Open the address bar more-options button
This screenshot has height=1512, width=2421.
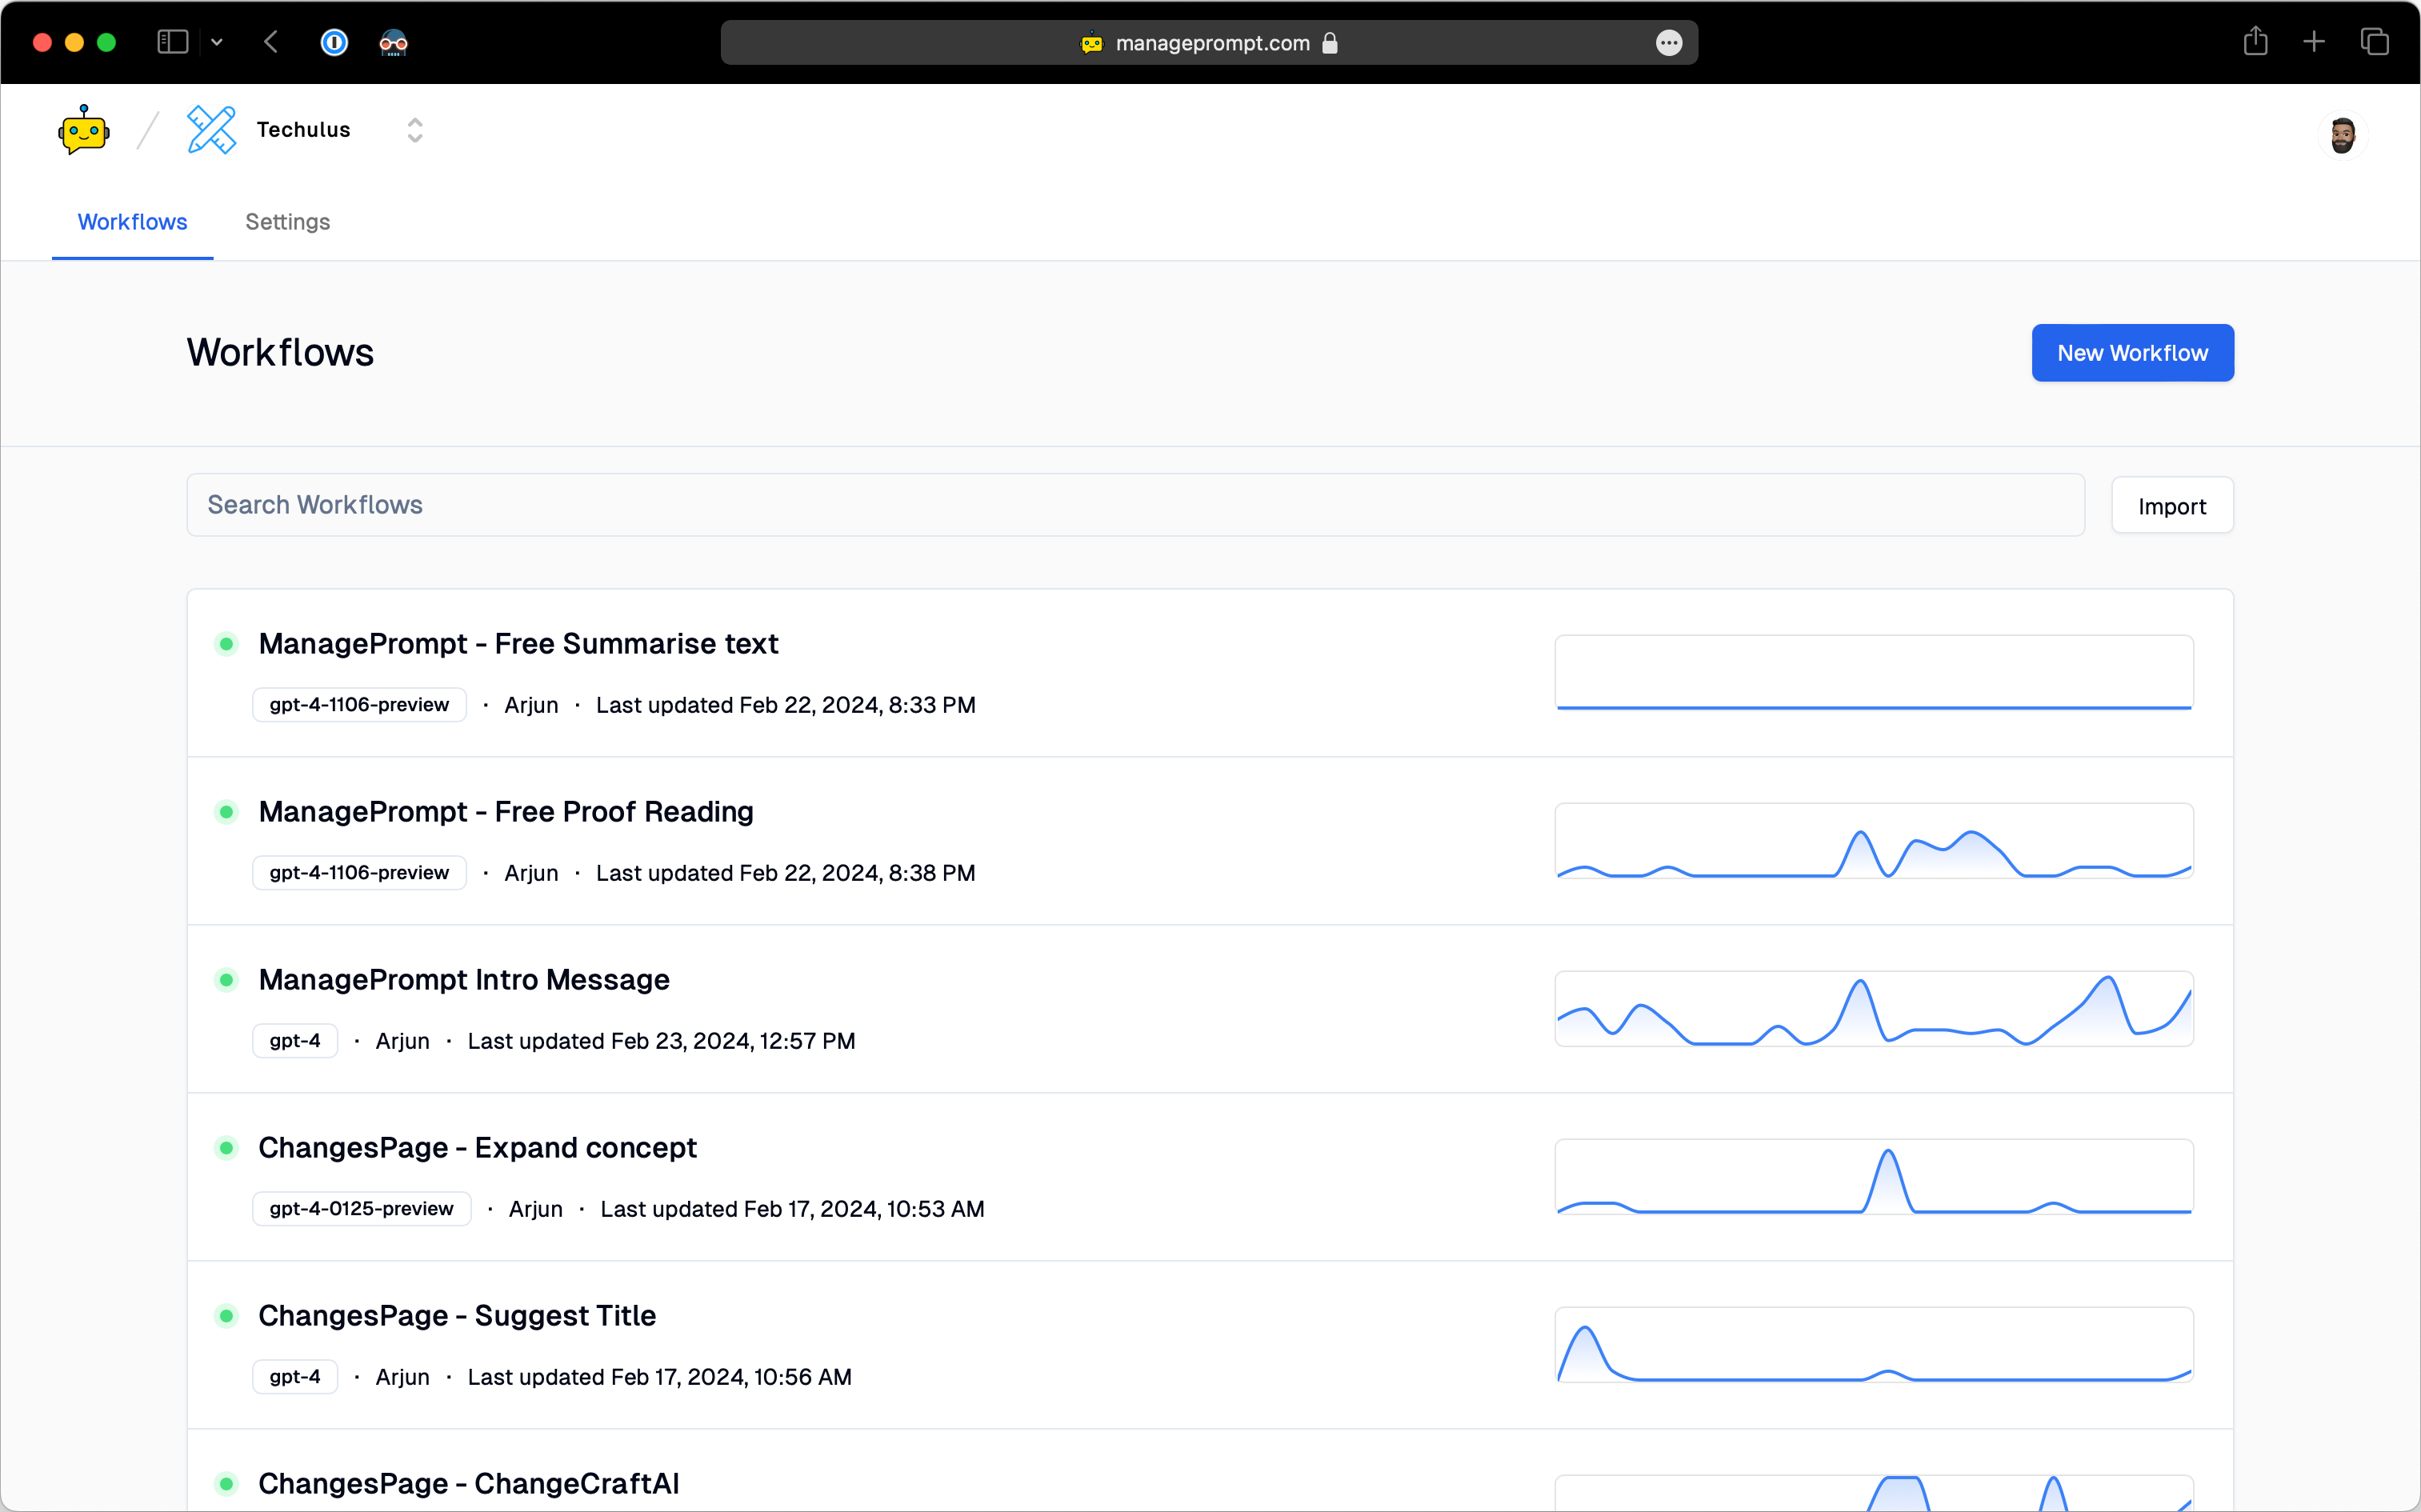(1668, 43)
